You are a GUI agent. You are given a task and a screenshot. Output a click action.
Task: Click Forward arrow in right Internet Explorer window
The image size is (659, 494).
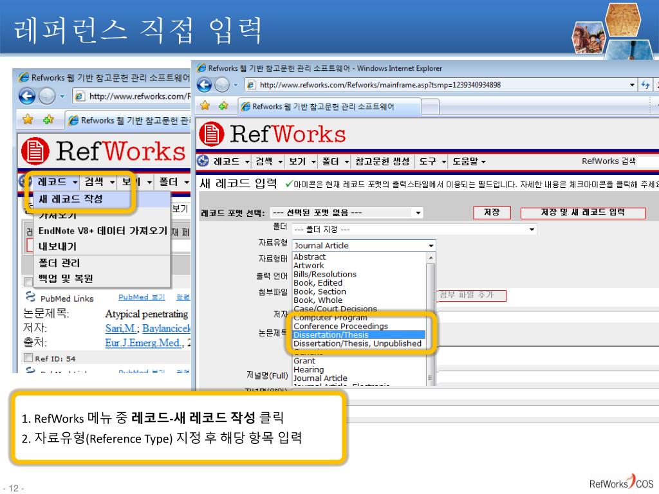click(x=222, y=85)
